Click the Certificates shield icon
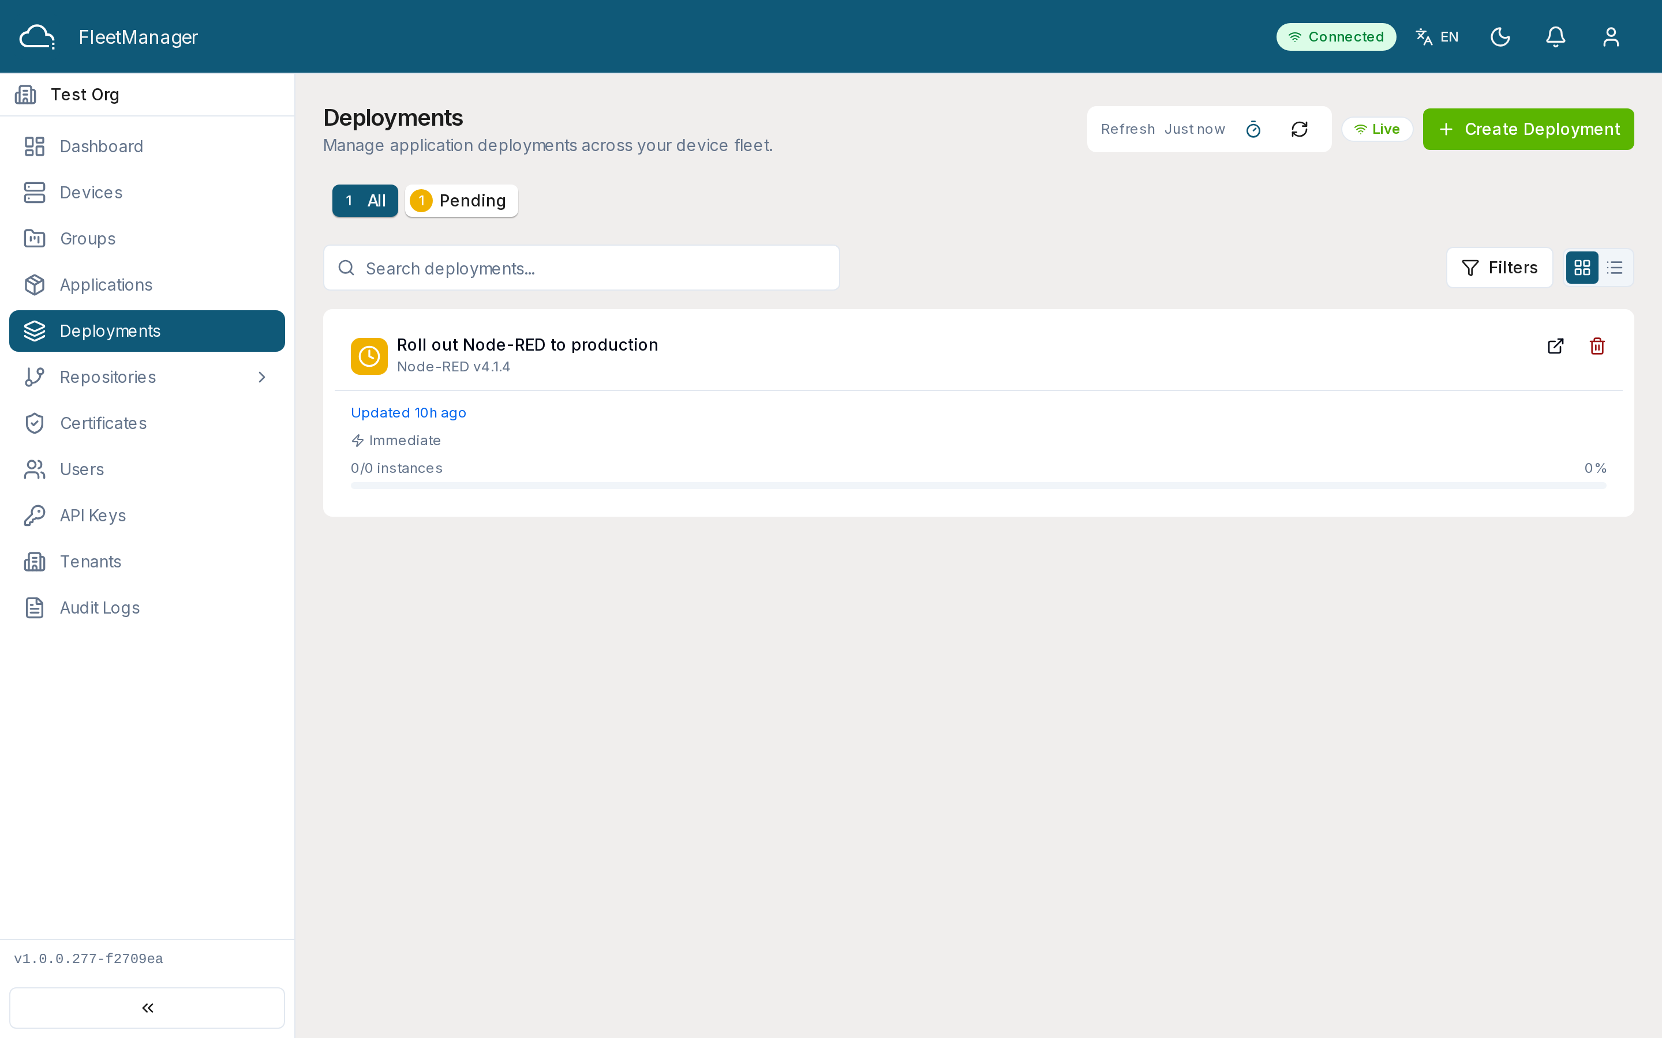Viewport: 1662px width, 1038px height. (x=35, y=423)
